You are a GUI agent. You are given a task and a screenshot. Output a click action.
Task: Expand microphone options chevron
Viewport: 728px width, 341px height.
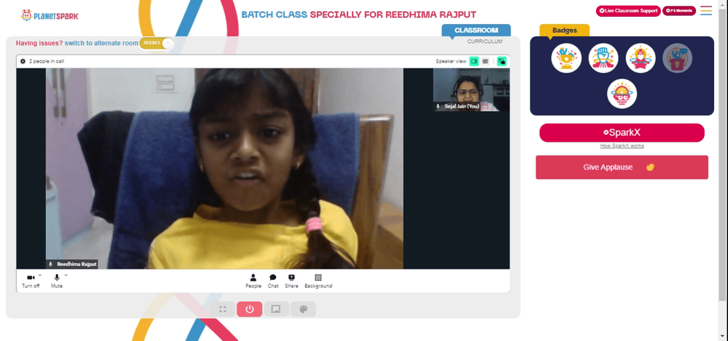click(x=66, y=275)
